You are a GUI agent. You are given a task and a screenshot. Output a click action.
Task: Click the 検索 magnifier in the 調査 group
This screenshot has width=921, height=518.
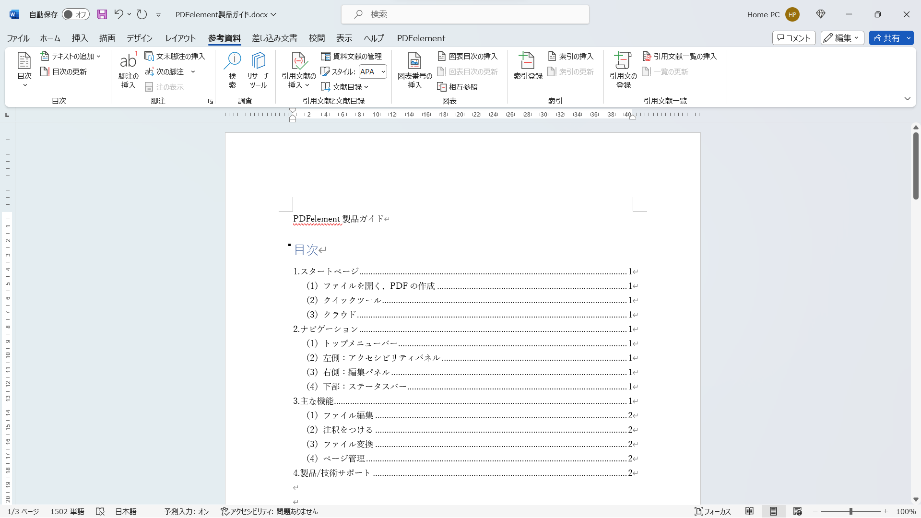232,70
